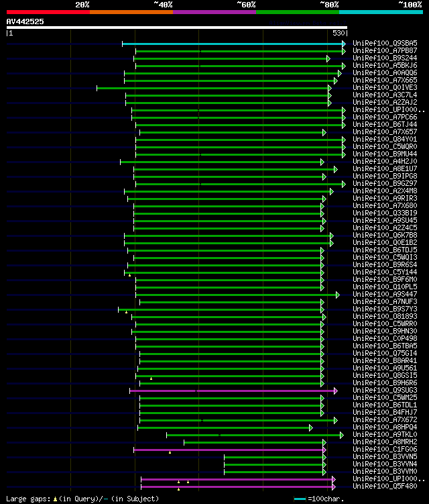Select label UniRef100_A8E1U7
Screen dimensions: 429x504
[x=385, y=168]
